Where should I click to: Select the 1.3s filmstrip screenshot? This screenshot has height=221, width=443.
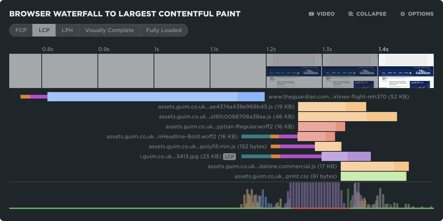coord(350,71)
